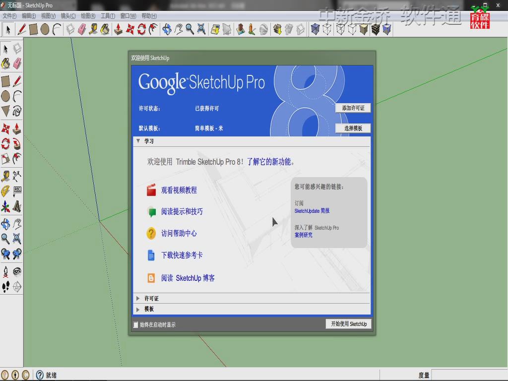Expand the 许可证 section
508x381 pixels.
[x=138, y=298]
